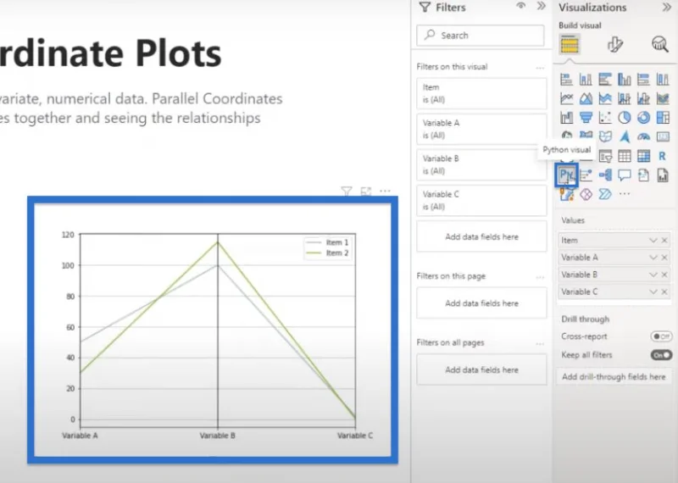The image size is (678, 483).
Task: Open Filters on this page options
Action: pyautogui.click(x=540, y=277)
